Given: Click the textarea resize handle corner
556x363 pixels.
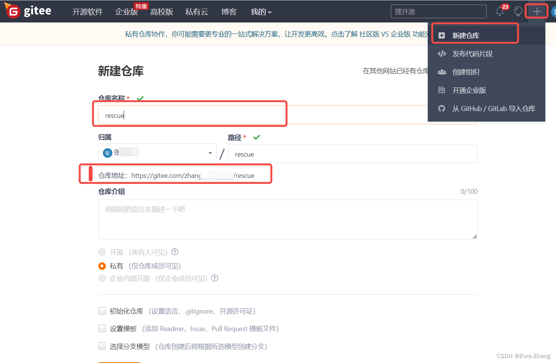Looking at the screenshot, I should coord(475,236).
